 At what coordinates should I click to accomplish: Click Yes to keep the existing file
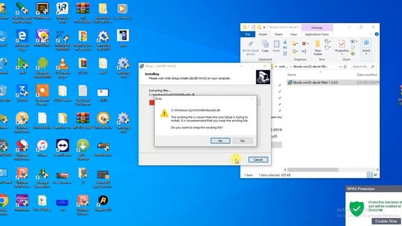pos(220,141)
